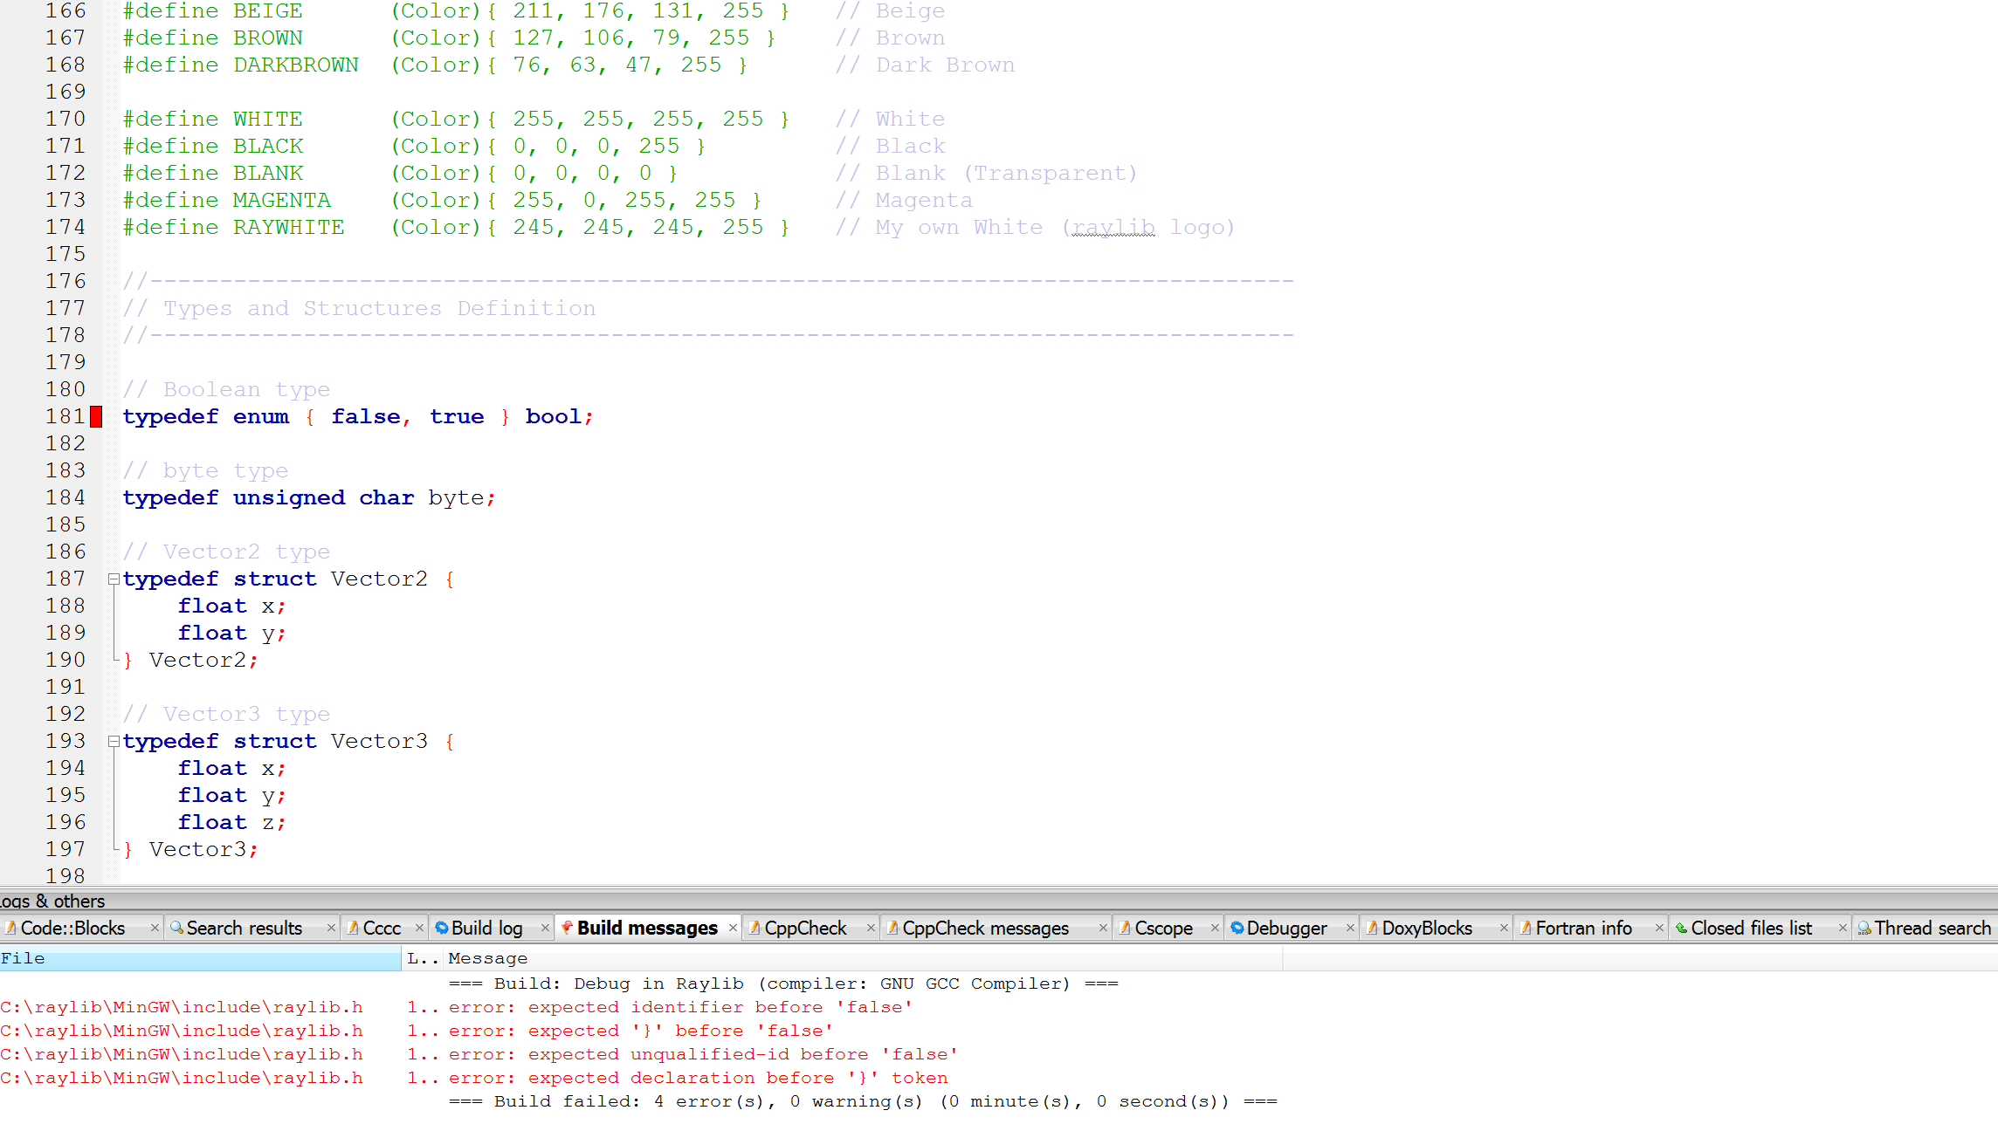
Task: Close the Cccc tab
Action: 419,928
